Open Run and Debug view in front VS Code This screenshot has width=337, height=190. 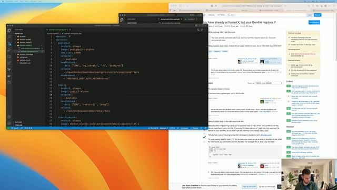pos(9,50)
